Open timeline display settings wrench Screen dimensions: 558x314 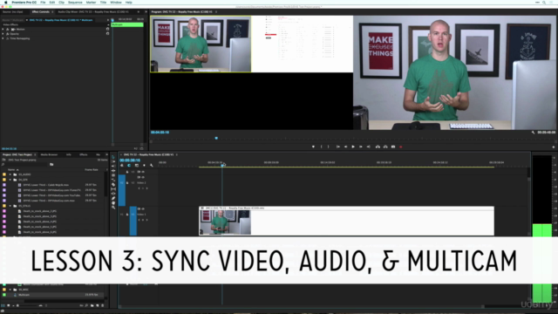tap(152, 165)
